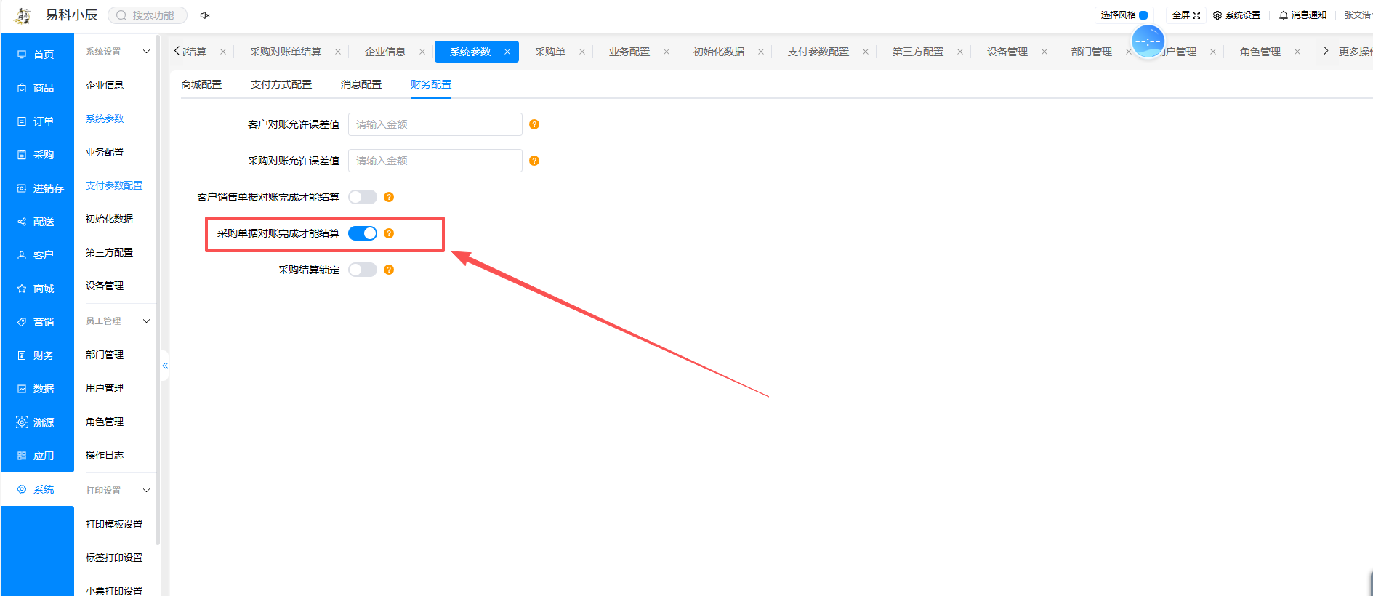
Task: Open the 数据 data module icon
Action: point(22,389)
